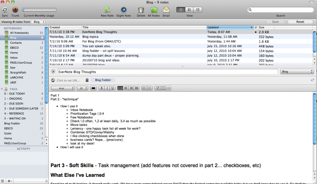Center align text
This screenshot has width=317, height=184.
coord(126,88)
